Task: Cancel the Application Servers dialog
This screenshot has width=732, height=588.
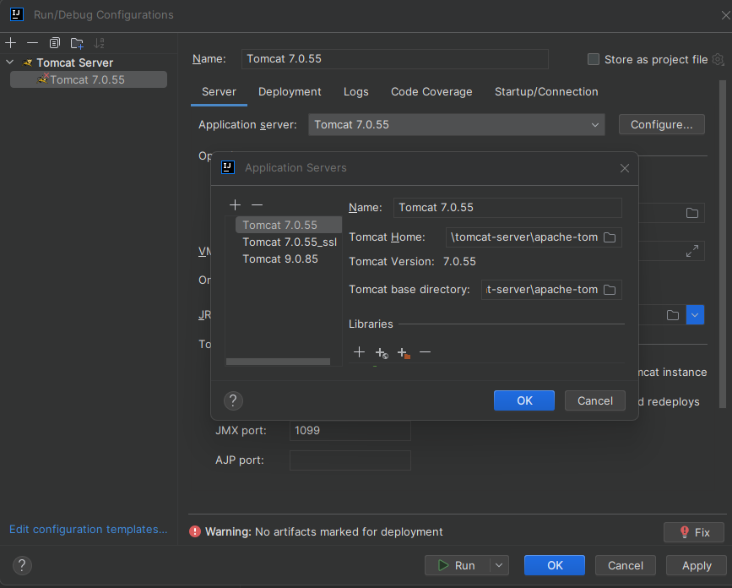Action: [x=594, y=400]
